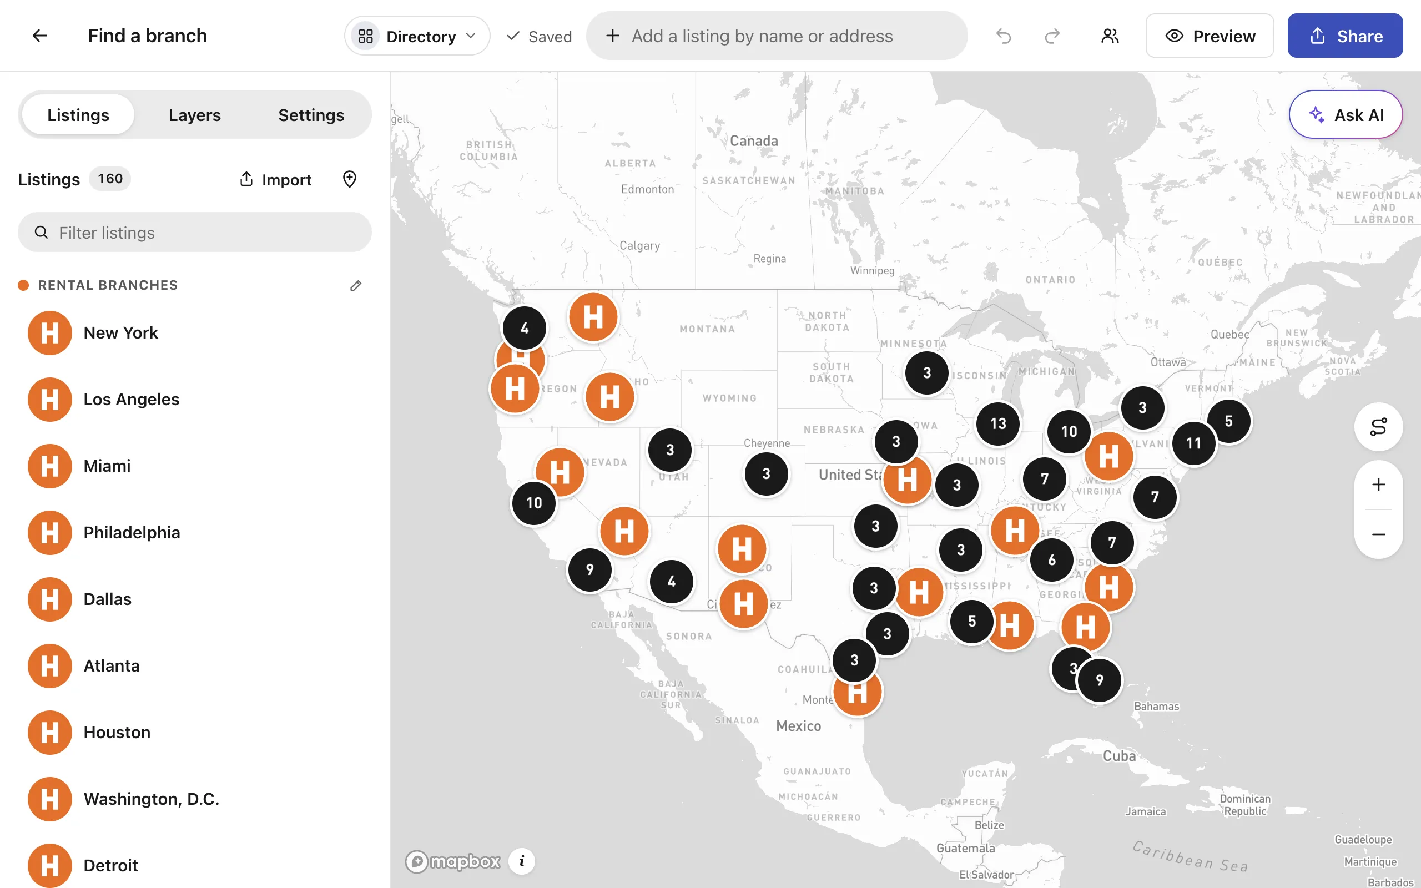Select the New York listing
This screenshot has height=888, width=1421.
click(x=194, y=333)
